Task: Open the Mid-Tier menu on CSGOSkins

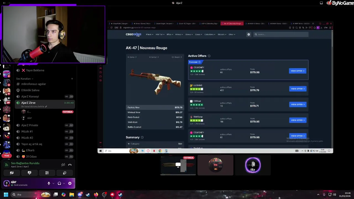Action: tap(160, 35)
